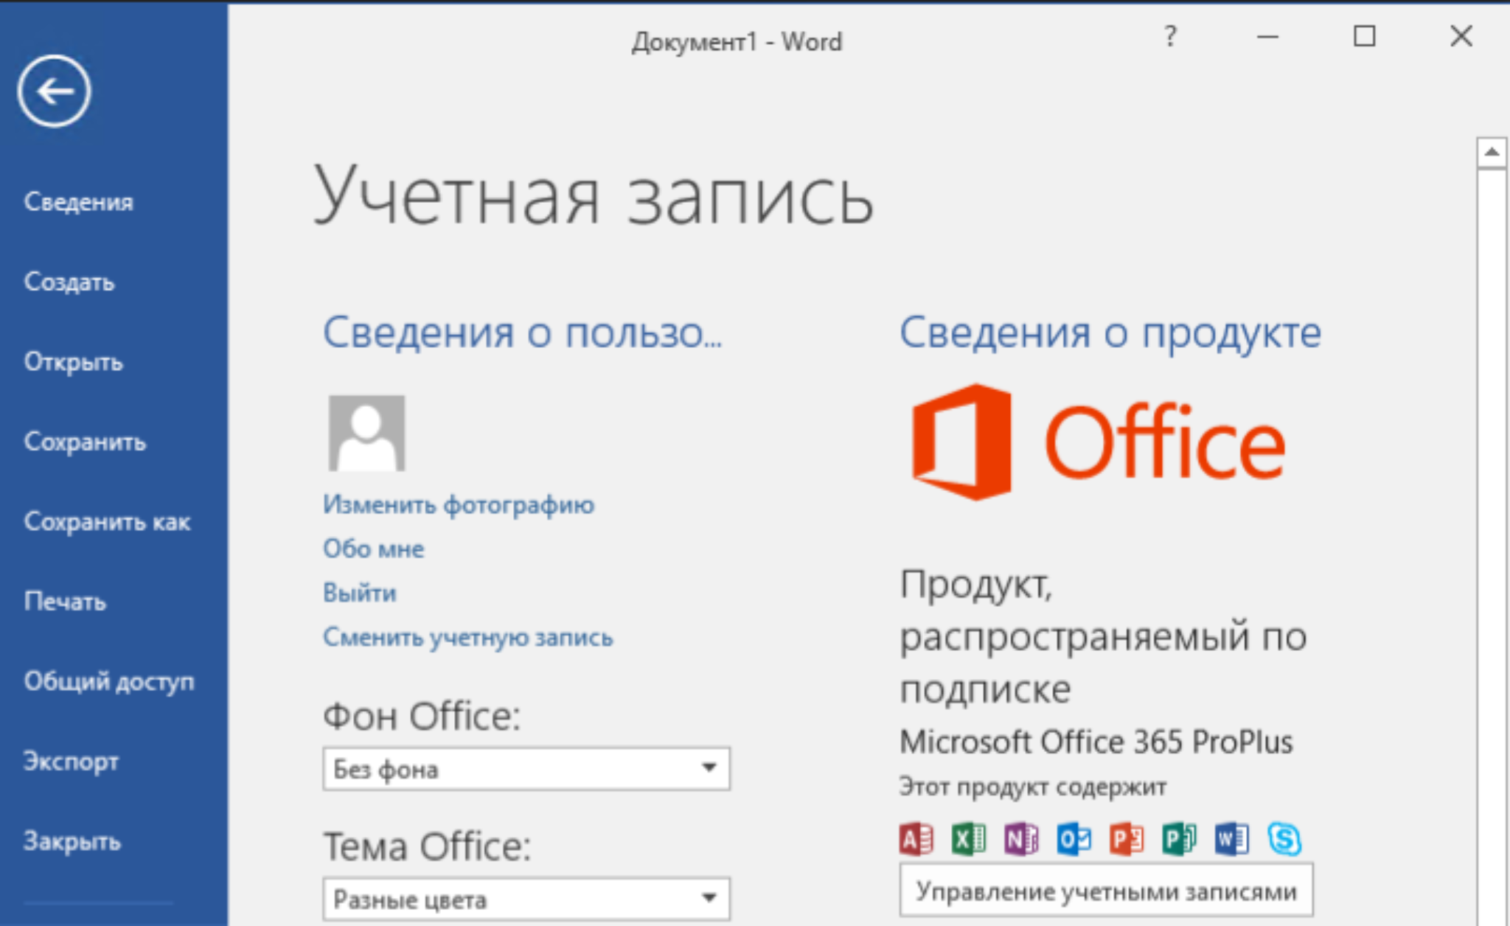Image resolution: width=1510 pixels, height=926 pixels.
Task: Click the Изменить фотографию link
Action: (458, 505)
